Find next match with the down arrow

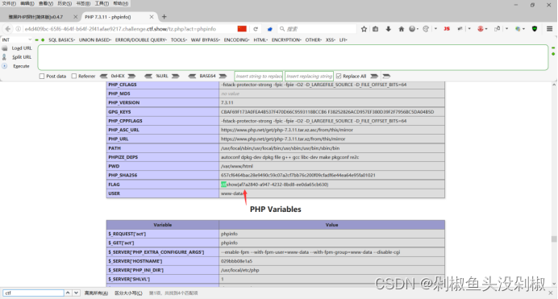[76, 293]
